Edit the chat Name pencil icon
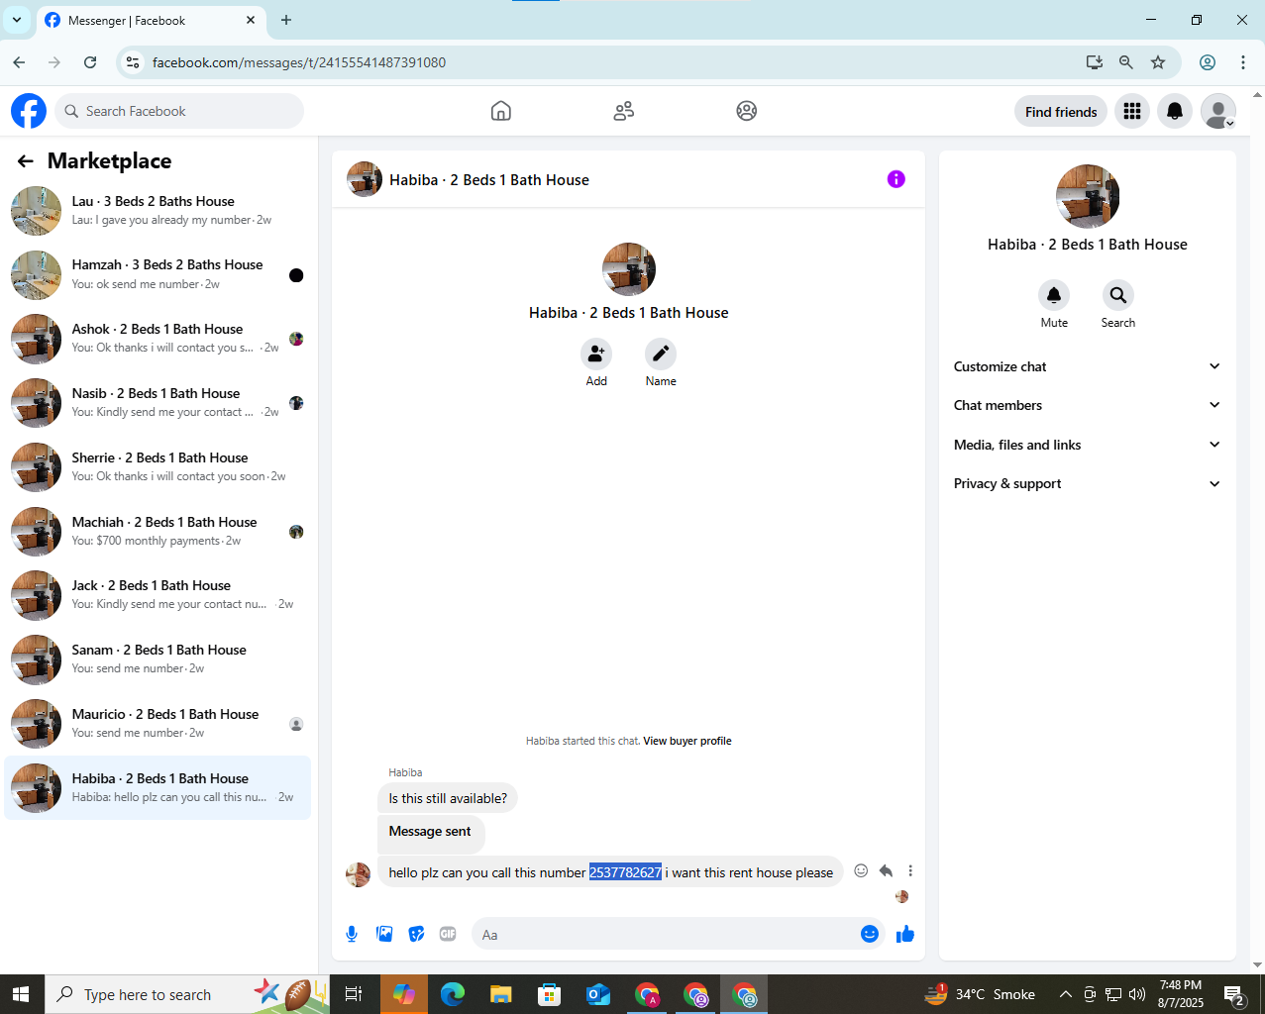This screenshot has width=1265, height=1014. pos(661,354)
